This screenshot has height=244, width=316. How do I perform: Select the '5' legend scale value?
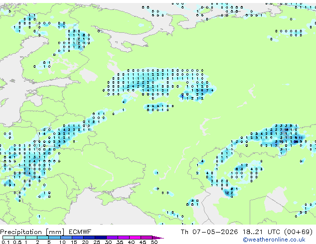point(49,242)
